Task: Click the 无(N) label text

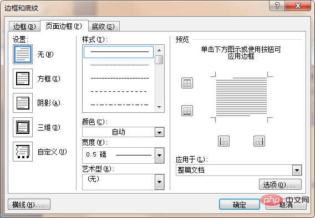Action: (45, 54)
